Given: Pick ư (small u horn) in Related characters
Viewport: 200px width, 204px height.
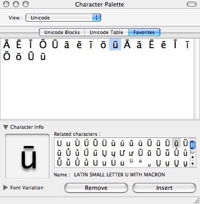Looking at the screenshot, I should click(x=131, y=154).
